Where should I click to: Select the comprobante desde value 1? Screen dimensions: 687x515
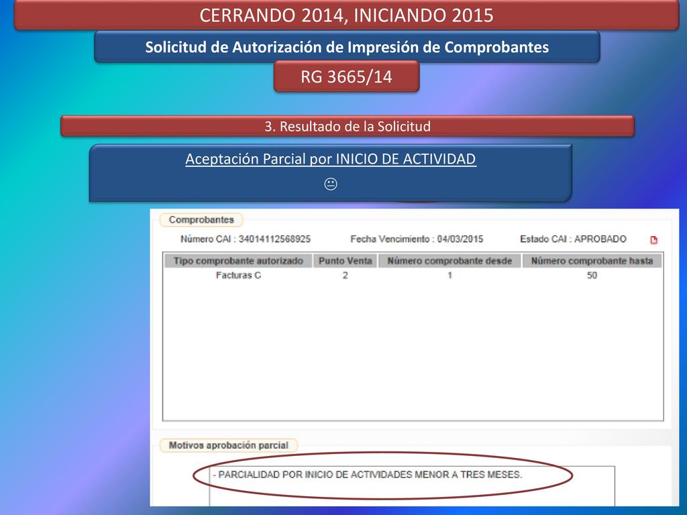coord(450,276)
